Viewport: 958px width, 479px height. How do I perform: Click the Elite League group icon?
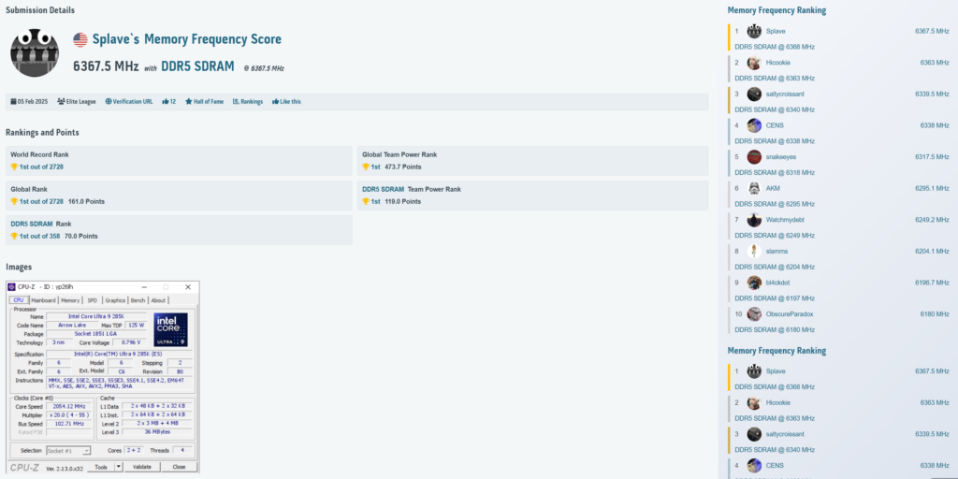(61, 102)
